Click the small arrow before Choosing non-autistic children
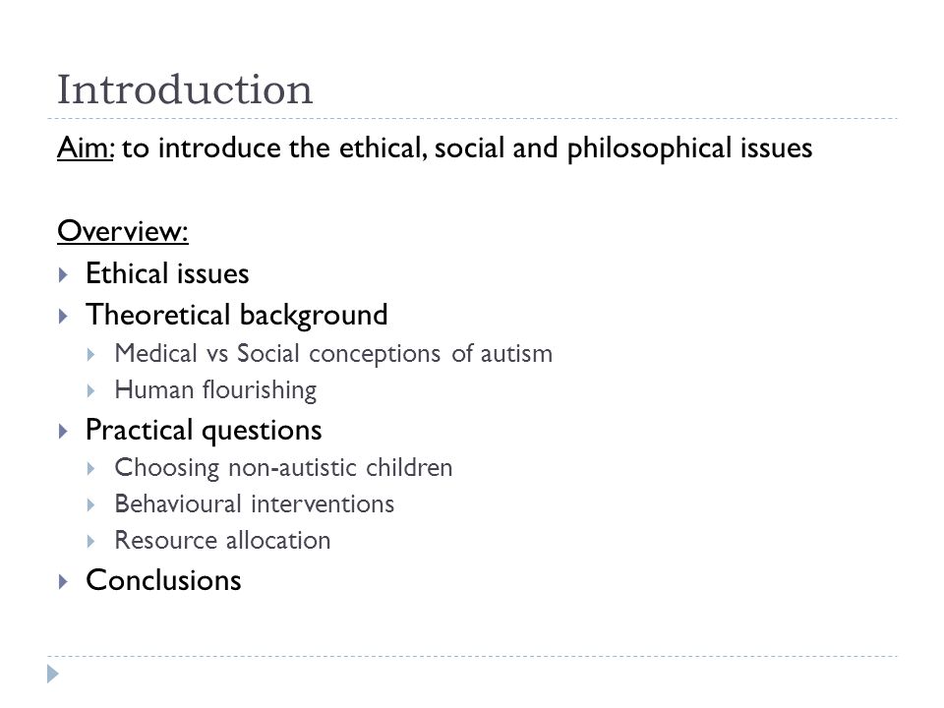The height and width of the screenshot is (708, 944). pyautogui.click(x=90, y=469)
